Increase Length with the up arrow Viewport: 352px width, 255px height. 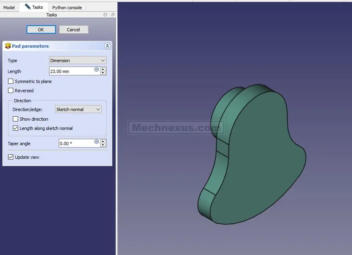click(103, 69)
